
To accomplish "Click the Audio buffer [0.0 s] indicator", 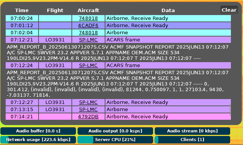I will [38, 131].
